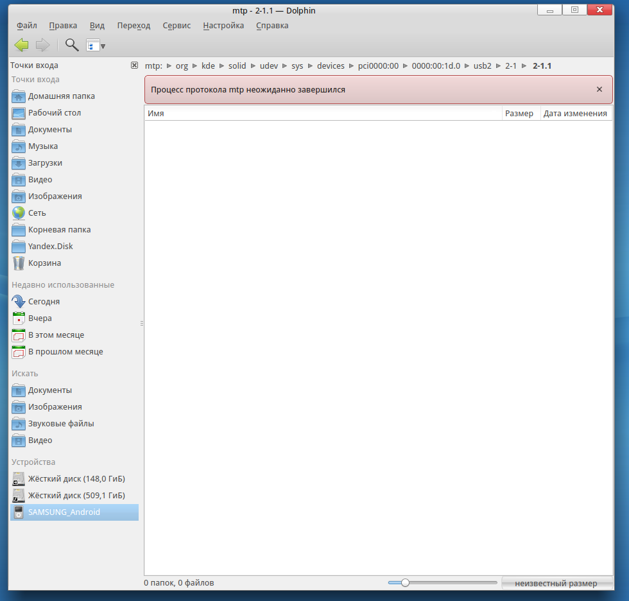The height and width of the screenshot is (601, 629).
Task: Show files from В этом месяце
Action: (74, 335)
